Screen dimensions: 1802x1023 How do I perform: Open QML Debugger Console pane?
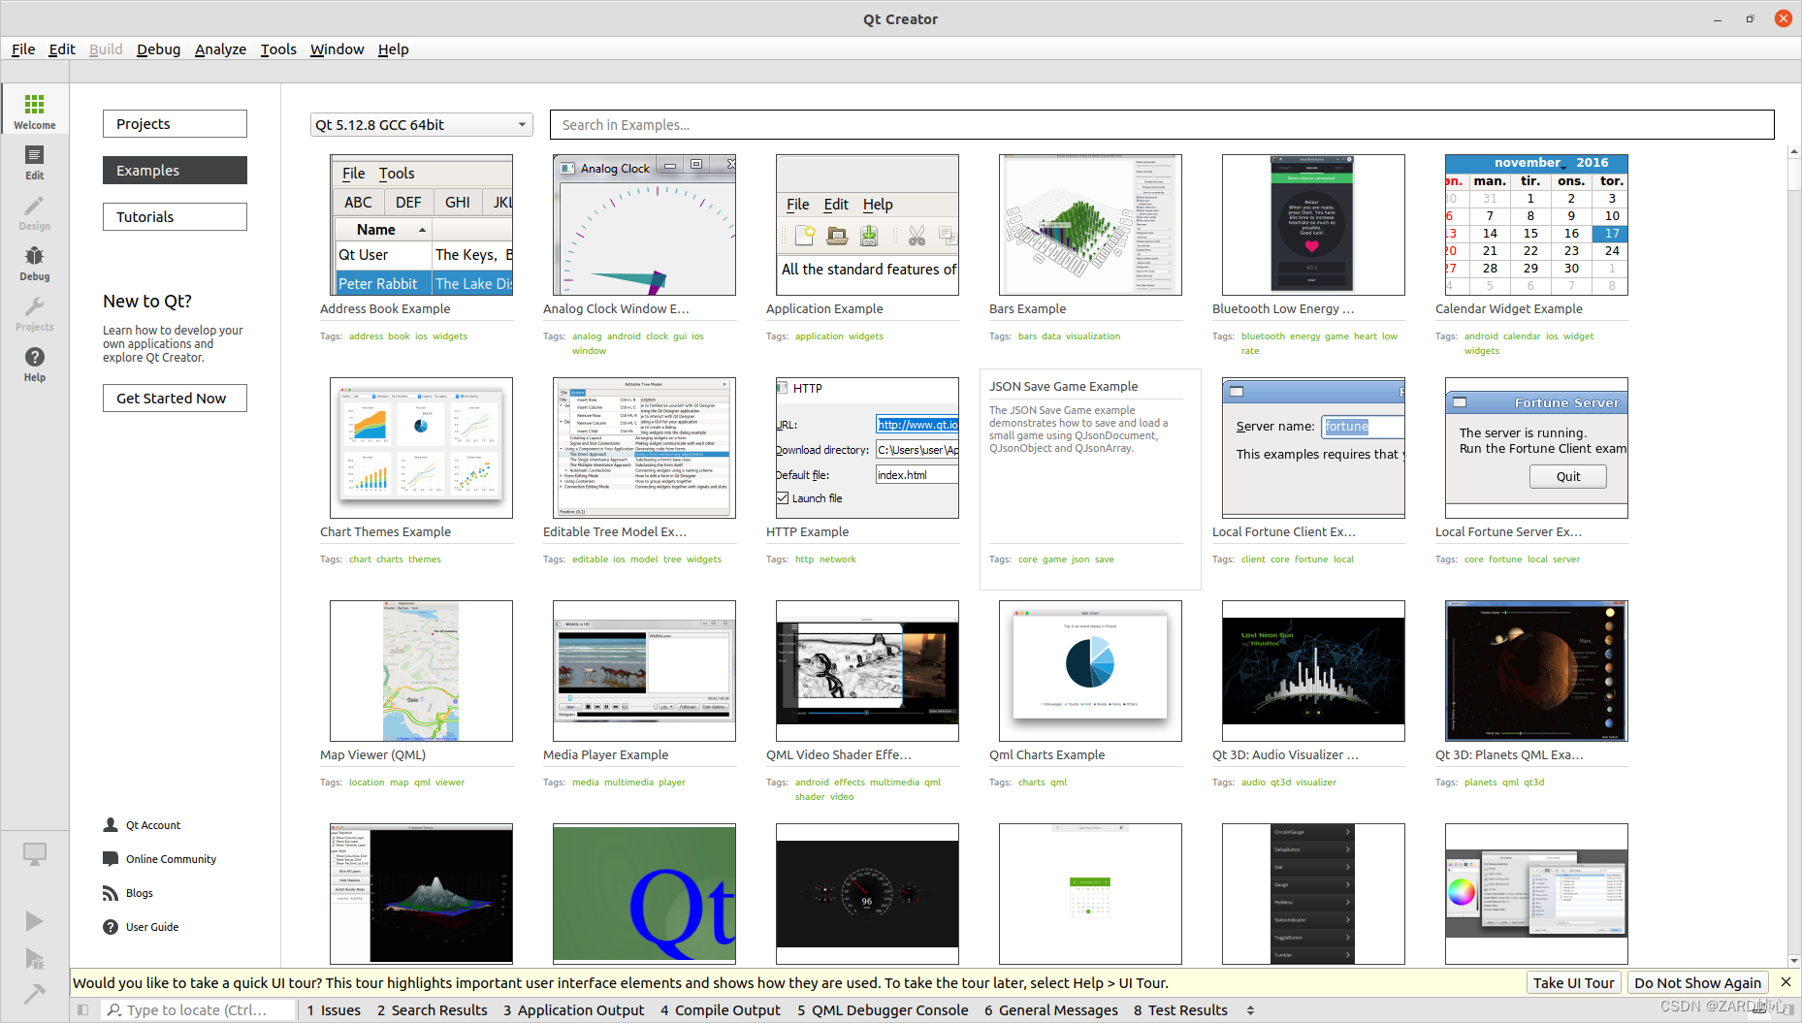pos(883,1009)
